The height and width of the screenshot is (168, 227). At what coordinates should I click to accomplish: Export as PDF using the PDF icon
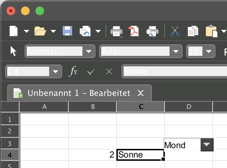134,31
